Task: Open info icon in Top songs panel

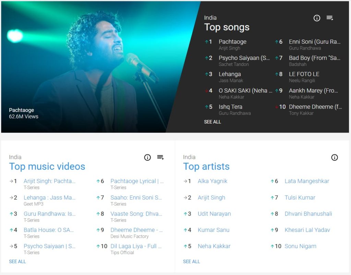Action: tap(317, 18)
